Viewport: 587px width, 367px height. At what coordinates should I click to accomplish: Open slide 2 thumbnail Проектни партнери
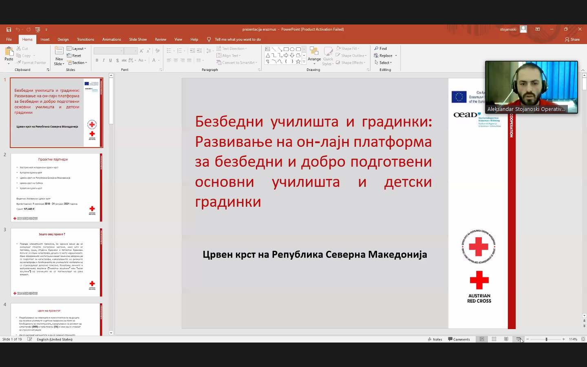click(56, 188)
